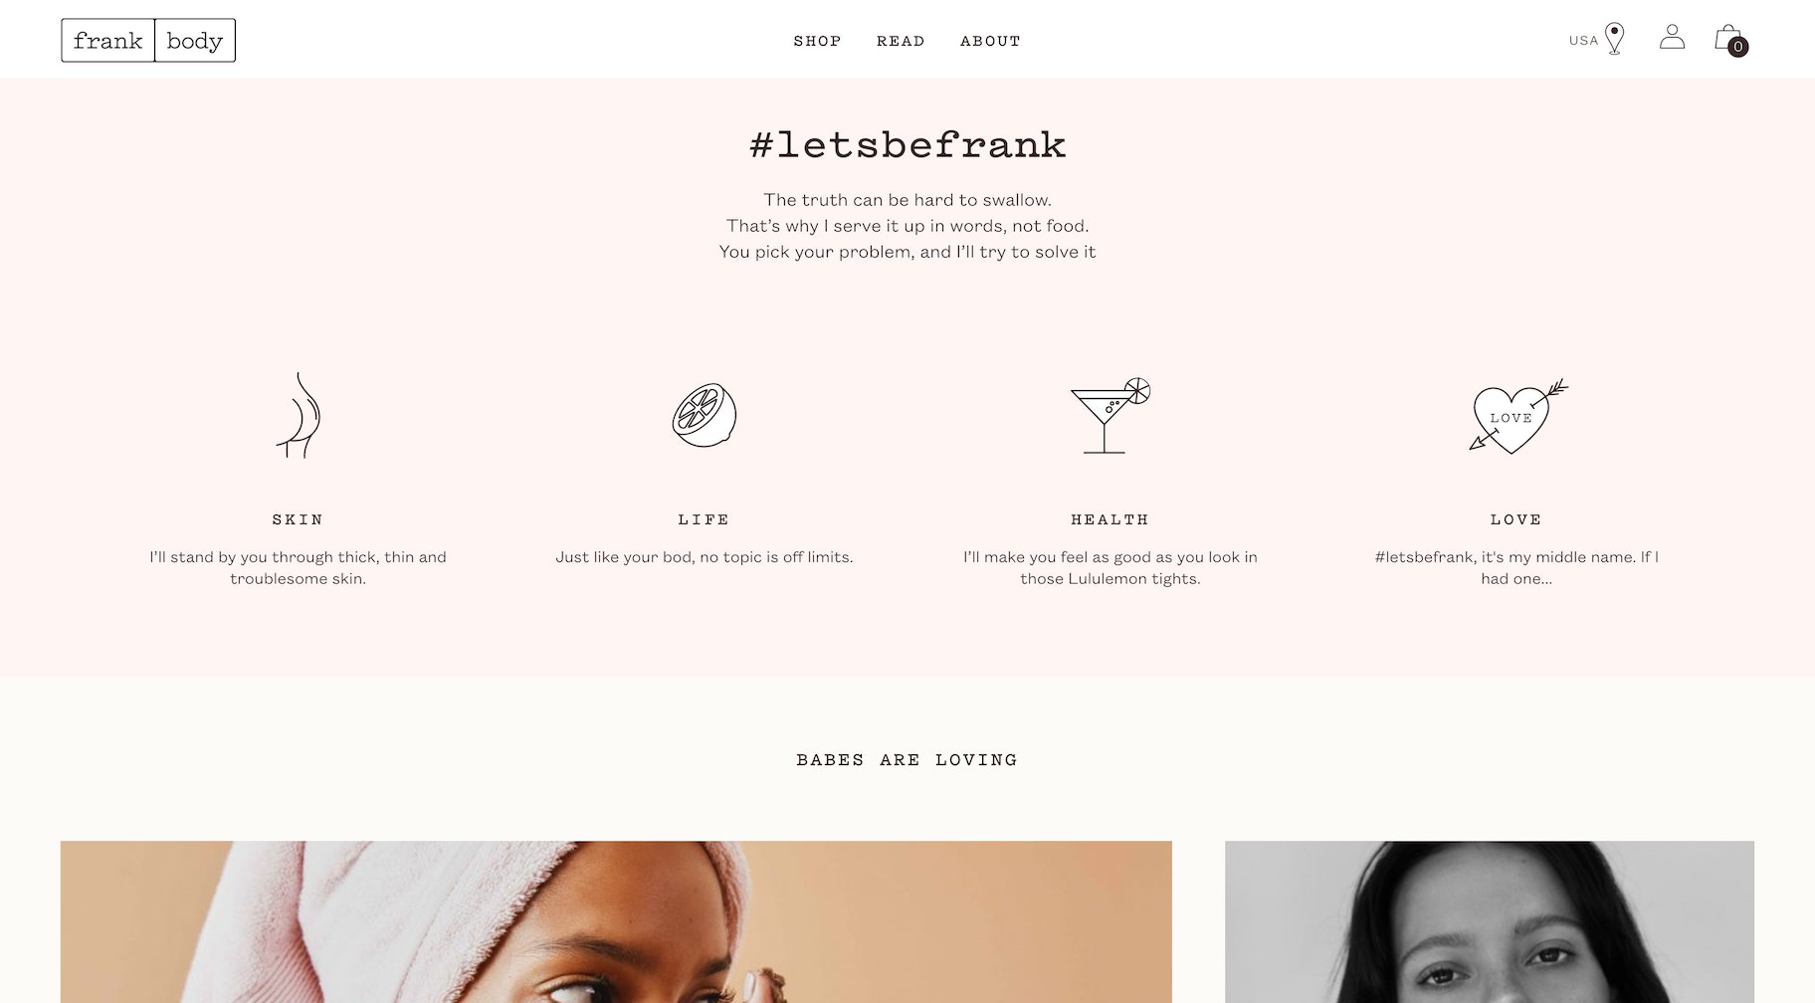Viewport: 1815px width, 1003px height.
Task: Select the HEALTH category heading
Action: click(1109, 519)
